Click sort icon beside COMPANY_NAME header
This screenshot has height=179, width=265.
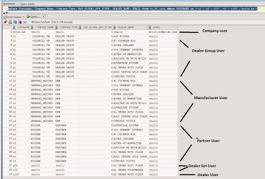(x=32, y=27)
